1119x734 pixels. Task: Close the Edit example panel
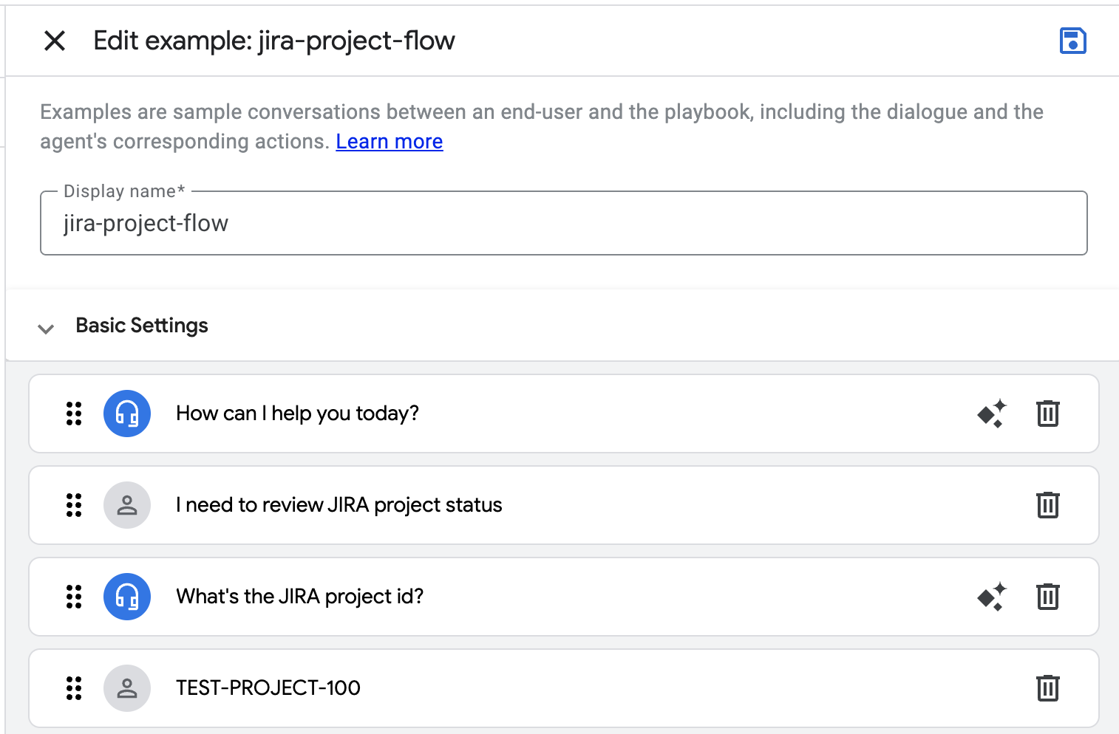[55, 41]
